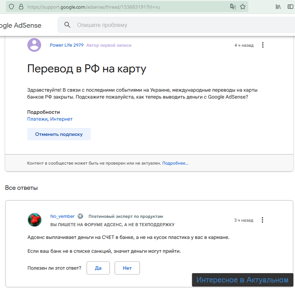Open the page translation icon in address bar
Screen dimensions: 295x288
point(233,6)
